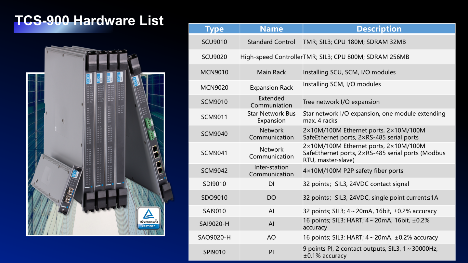Select the Inter-station Communication cell
Screen dimensions: 468x263
click(x=271, y=171)
